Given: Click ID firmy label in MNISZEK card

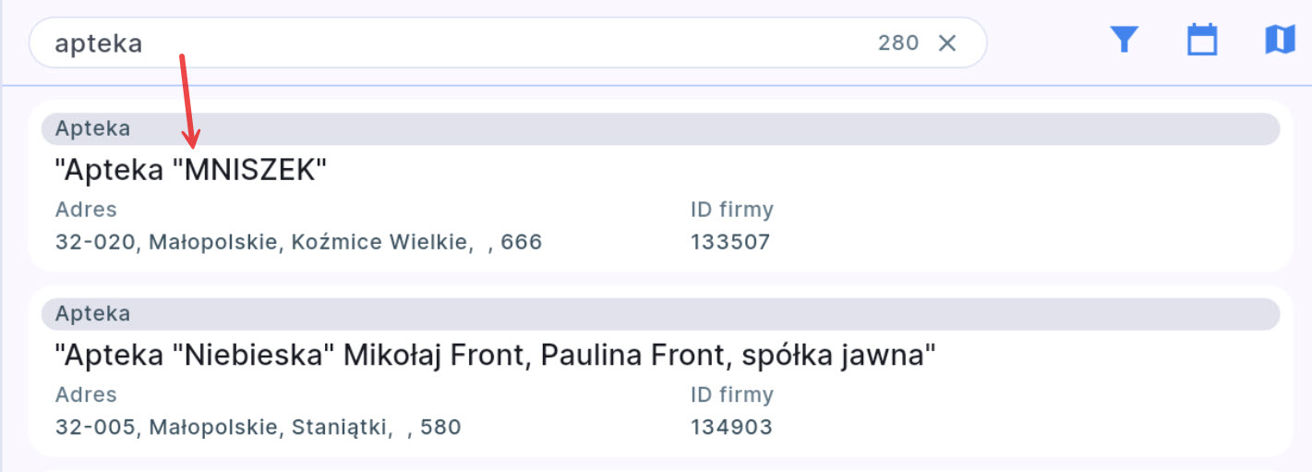Looking at the screenshot, I should coord(731,210).
